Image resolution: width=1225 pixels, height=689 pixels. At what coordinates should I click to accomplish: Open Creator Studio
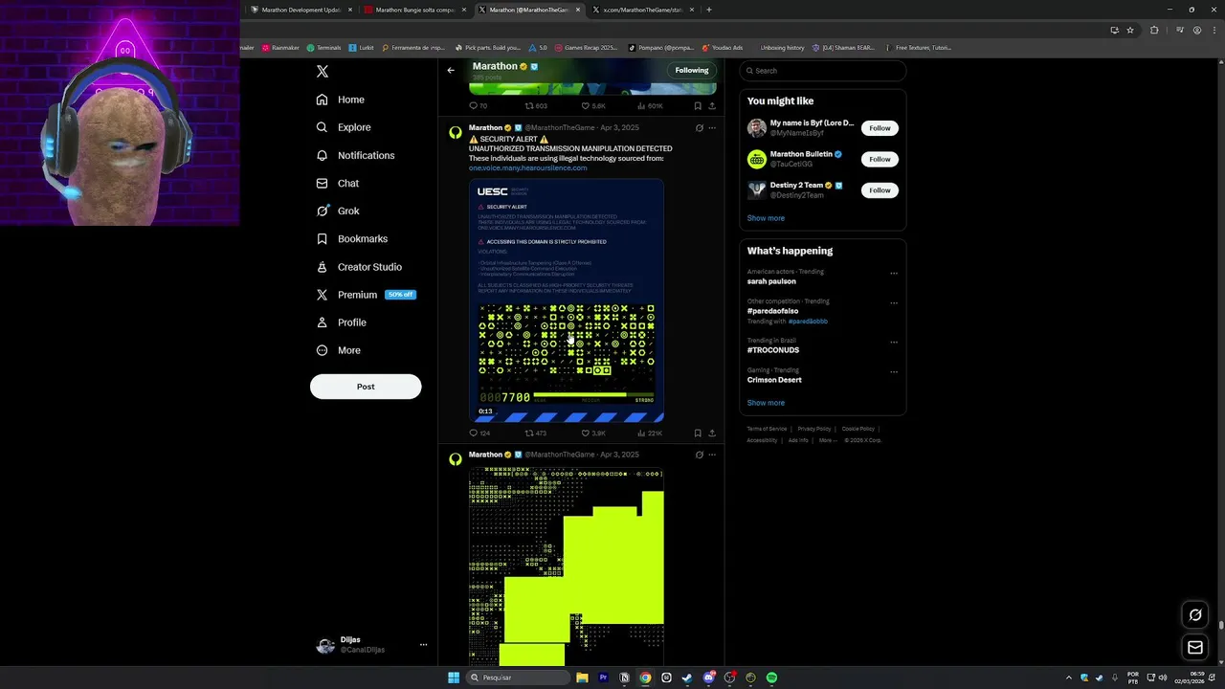tap(359, 267)
